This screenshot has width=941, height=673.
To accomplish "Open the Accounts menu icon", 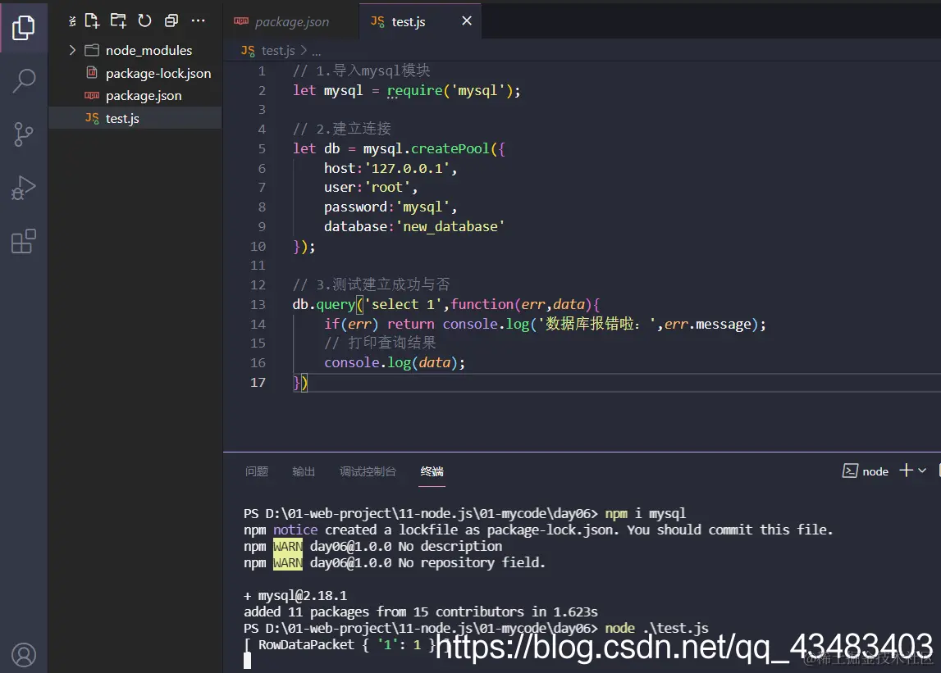I will [24, 655].
